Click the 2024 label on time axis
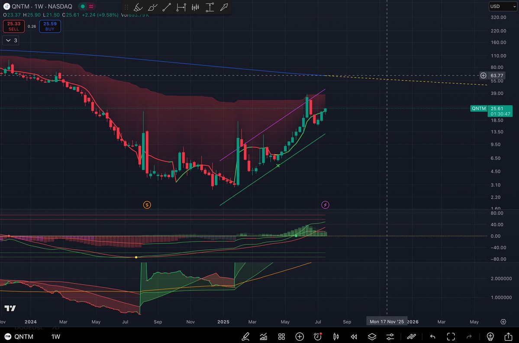This screenshot has height=343, width=519. pyautogui.click(x=31, y=322)
